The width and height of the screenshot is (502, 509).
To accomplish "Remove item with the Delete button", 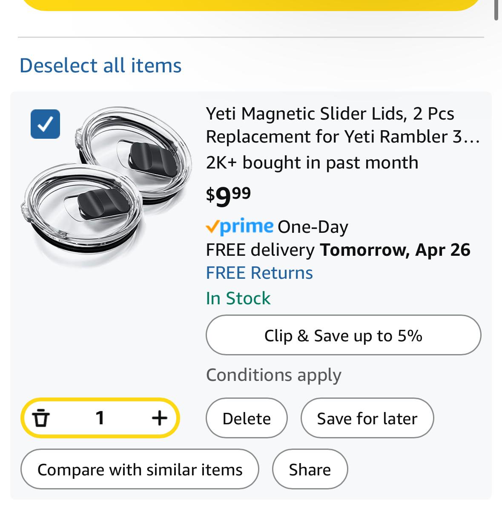I will coord(247,418).
